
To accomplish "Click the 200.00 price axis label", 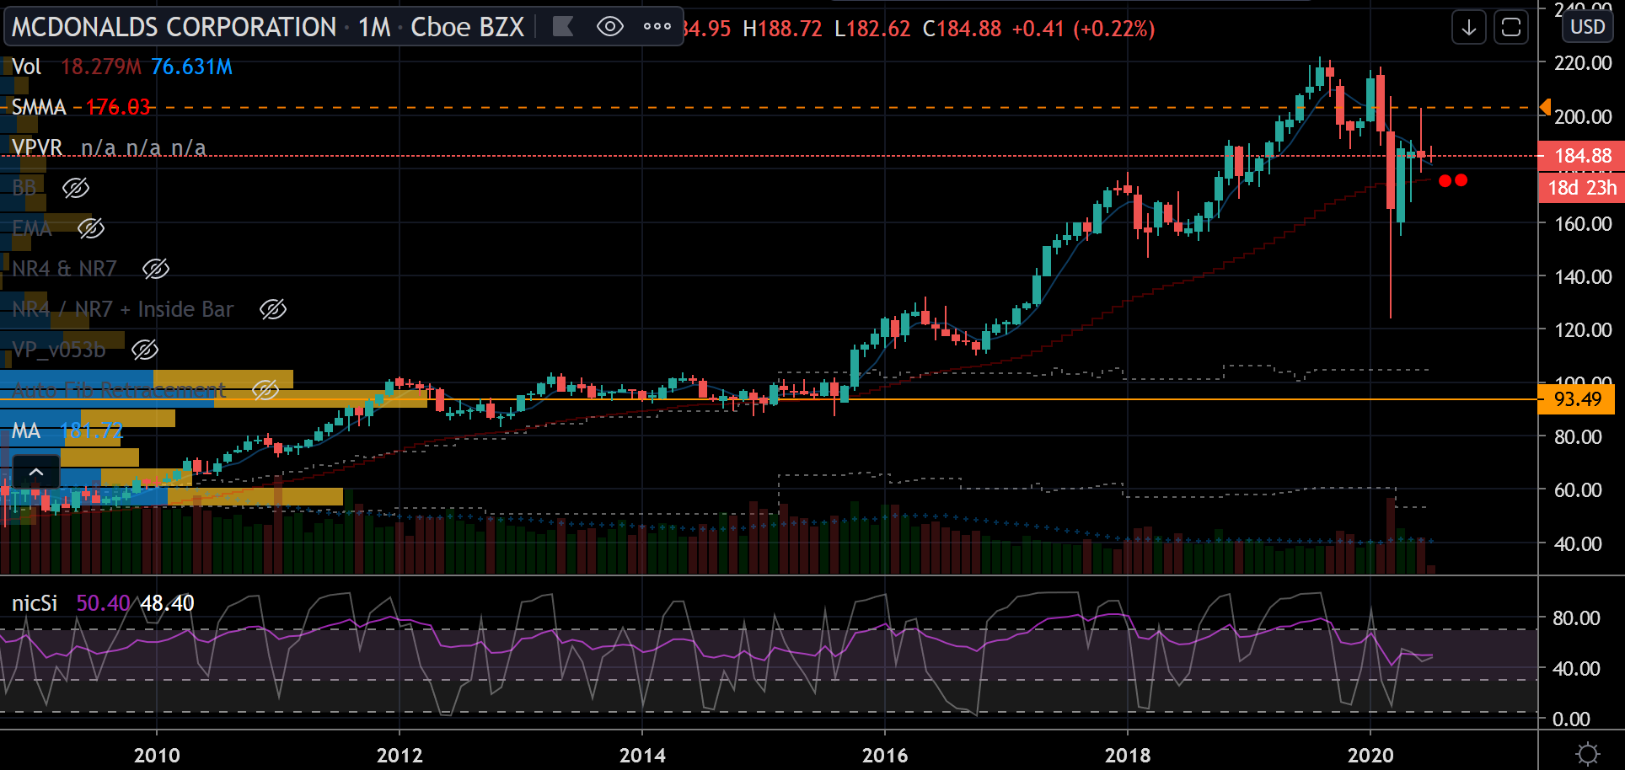I will point(1583,117).
